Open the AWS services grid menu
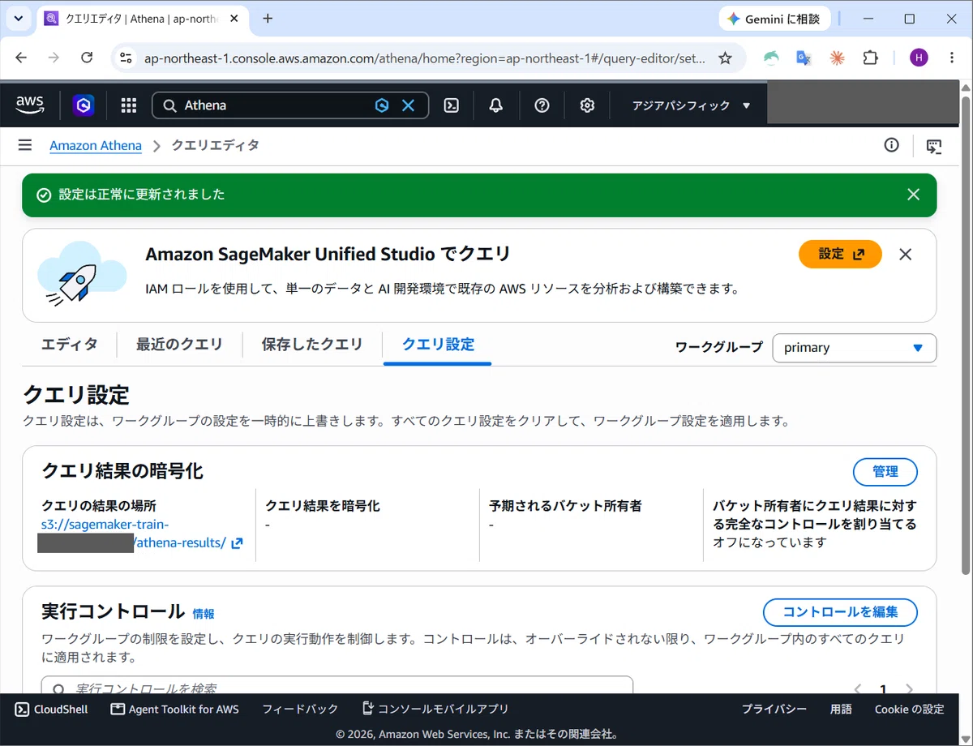 tap(128, 105)
